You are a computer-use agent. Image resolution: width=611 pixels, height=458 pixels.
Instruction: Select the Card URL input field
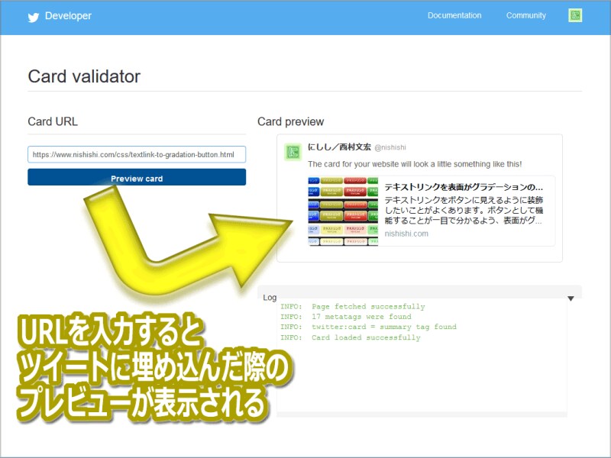(x=136, y=154)
